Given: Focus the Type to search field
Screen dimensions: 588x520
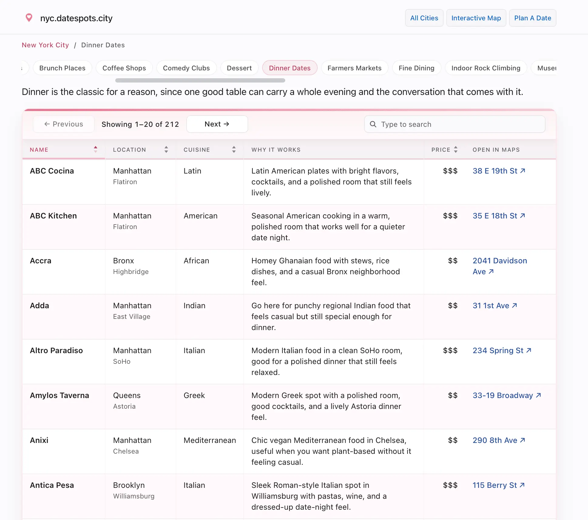Looking at the screenshot, I should [x=455, y=124].
